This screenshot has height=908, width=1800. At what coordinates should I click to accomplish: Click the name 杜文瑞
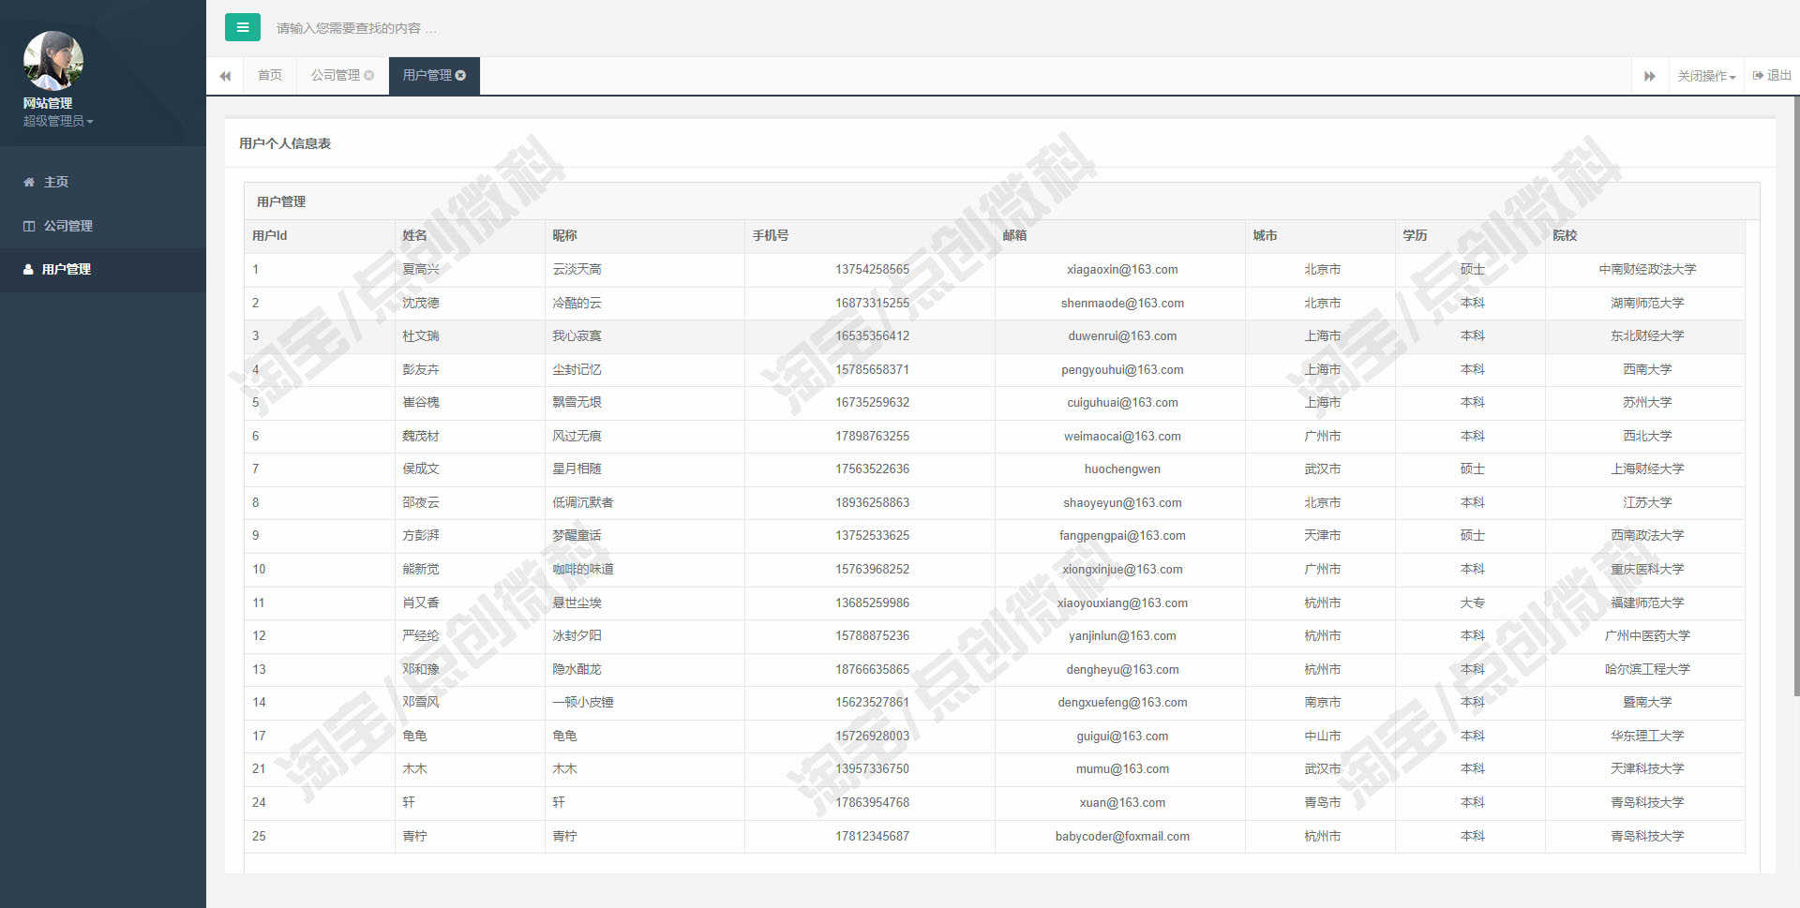[421, 335]
